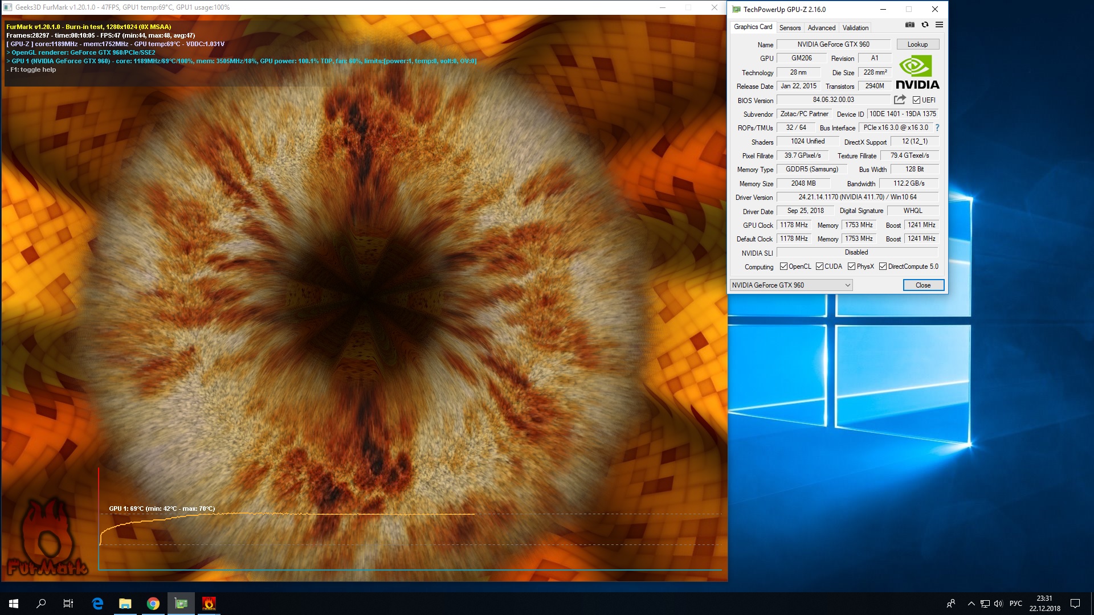This screenshot has width=1094, height=615.
Task: Click the Subvendor Zotac/PC Partner value
Action: tap(804, 114)
